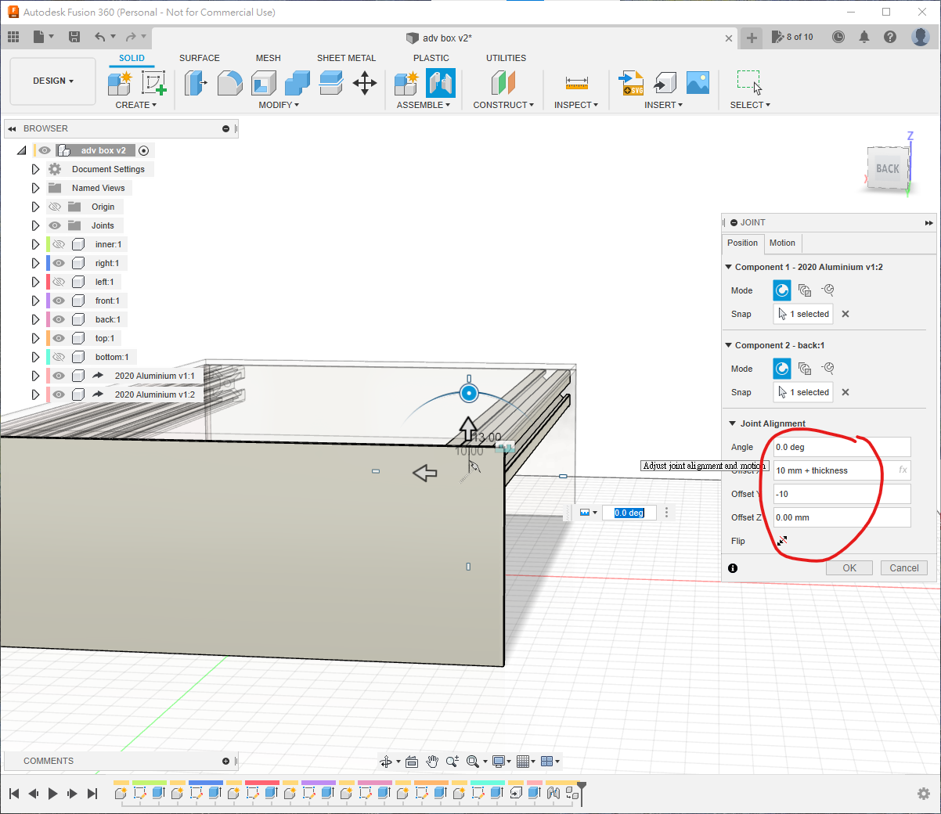Image resolution: width=941 pixels, height=814 pixels.
Task: Click the Offset Z input field
Action: click(x=842, y=517)
